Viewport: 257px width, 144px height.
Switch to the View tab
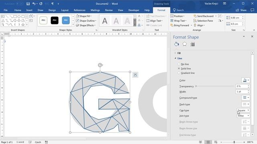pyautogui.click(x=120, y=10)
